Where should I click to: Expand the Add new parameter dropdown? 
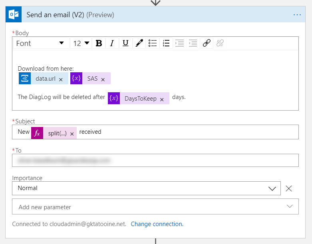click(290, 206)
